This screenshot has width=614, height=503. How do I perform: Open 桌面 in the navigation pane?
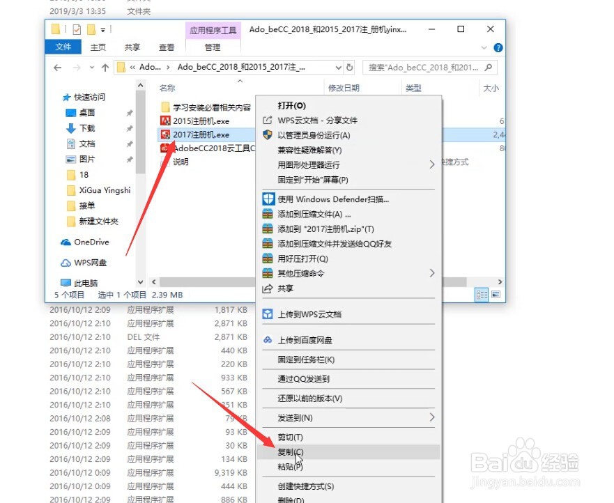(87, 113)
